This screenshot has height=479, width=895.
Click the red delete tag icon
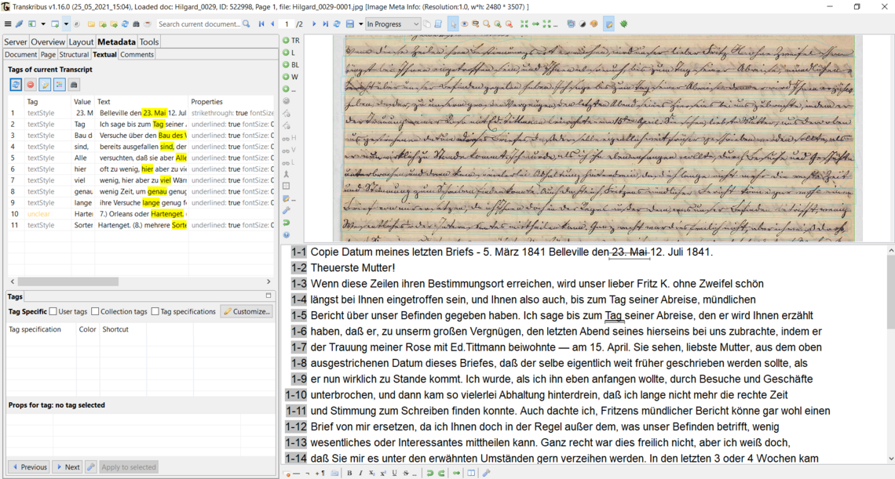(31, 85)
